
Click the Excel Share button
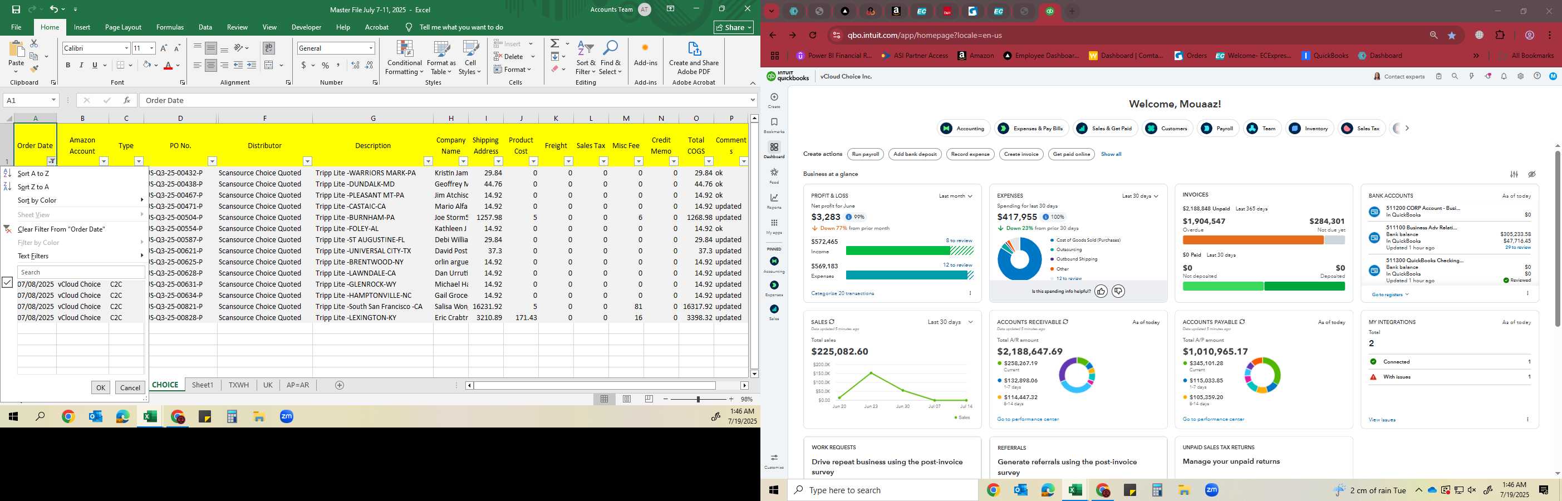[x=734, y=27]
